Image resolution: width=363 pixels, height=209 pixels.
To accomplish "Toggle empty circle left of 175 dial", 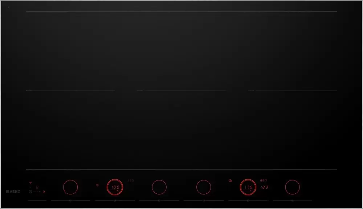I will [204, 187].
